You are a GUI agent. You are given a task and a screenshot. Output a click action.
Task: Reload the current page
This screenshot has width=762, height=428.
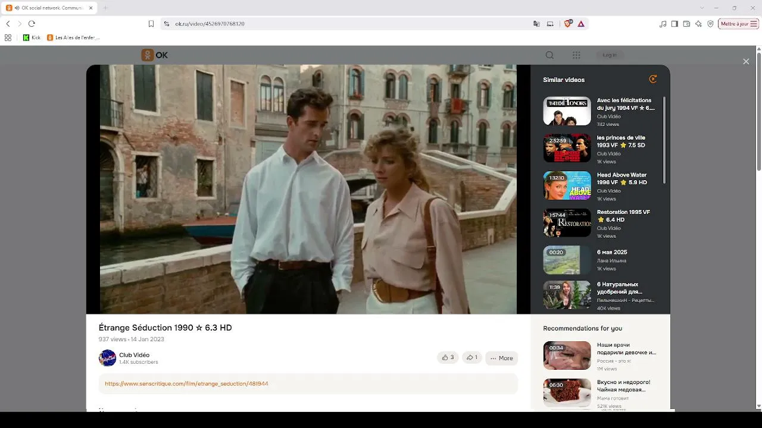[x=32, y=24]
